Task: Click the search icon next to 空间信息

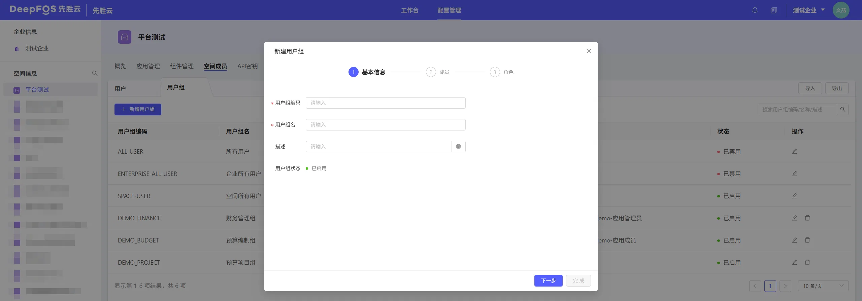Action: 95,73
